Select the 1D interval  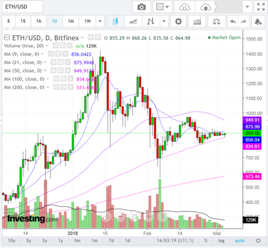tap(55, 21)
